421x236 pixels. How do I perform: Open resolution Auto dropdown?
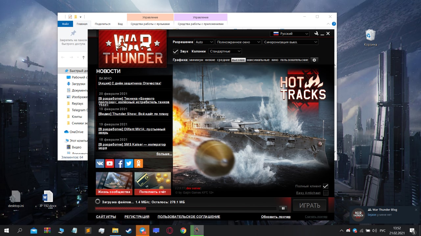coord(204,42)
